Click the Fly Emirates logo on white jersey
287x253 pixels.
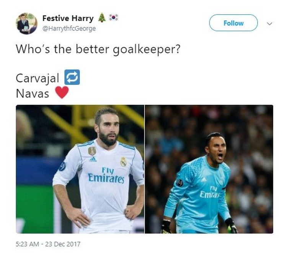106,175
